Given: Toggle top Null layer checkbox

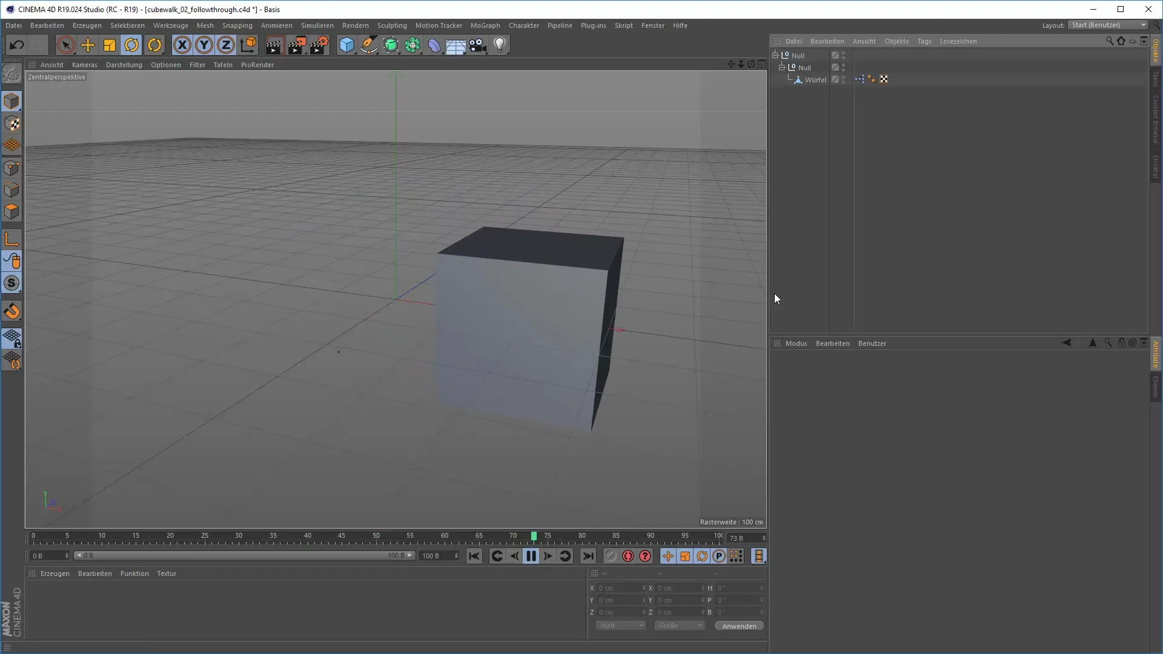Looking at the screenshot, I should coord(835,55).
